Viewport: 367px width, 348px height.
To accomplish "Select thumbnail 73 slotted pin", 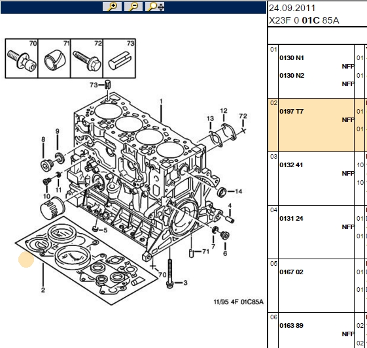I will pos(119,58).
